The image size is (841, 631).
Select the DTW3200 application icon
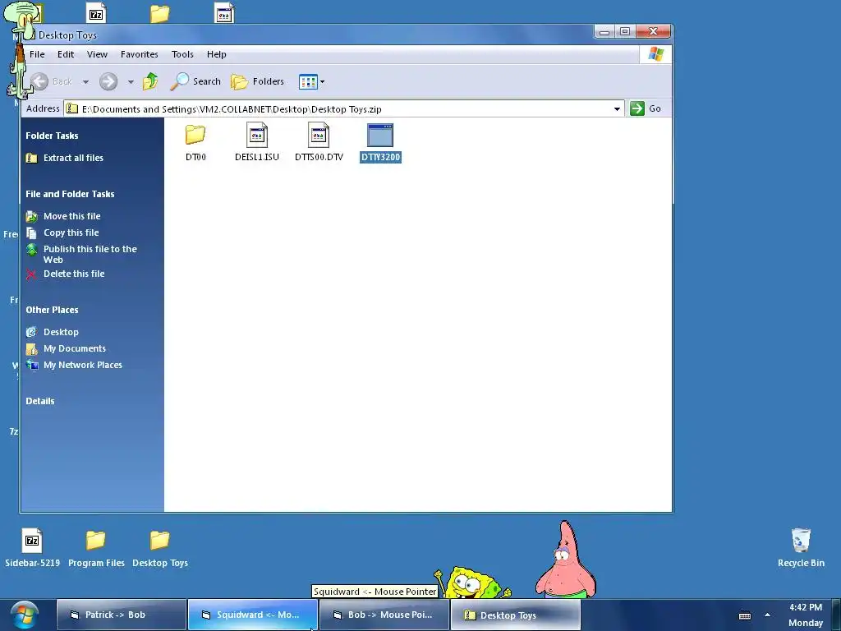[x=380, y=135]
